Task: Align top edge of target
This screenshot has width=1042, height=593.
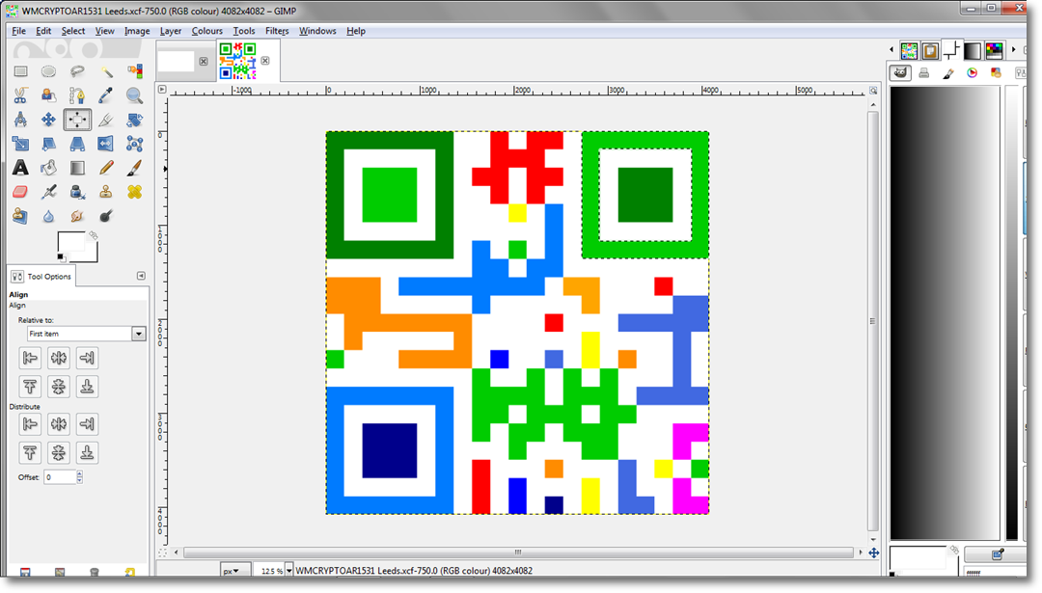Action: click(30, 387)
